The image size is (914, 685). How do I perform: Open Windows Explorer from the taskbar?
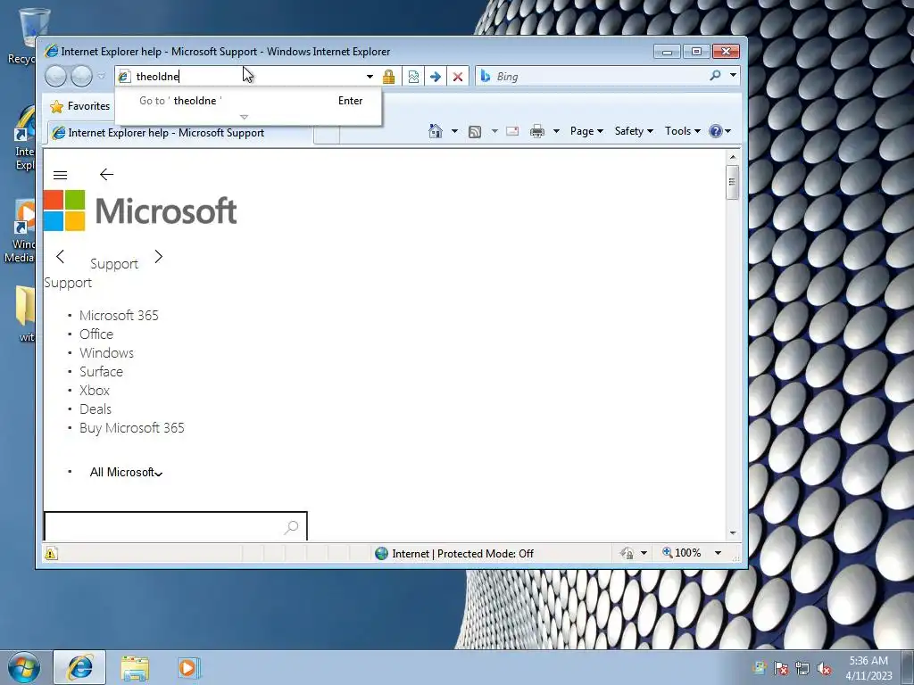(135, 668)
